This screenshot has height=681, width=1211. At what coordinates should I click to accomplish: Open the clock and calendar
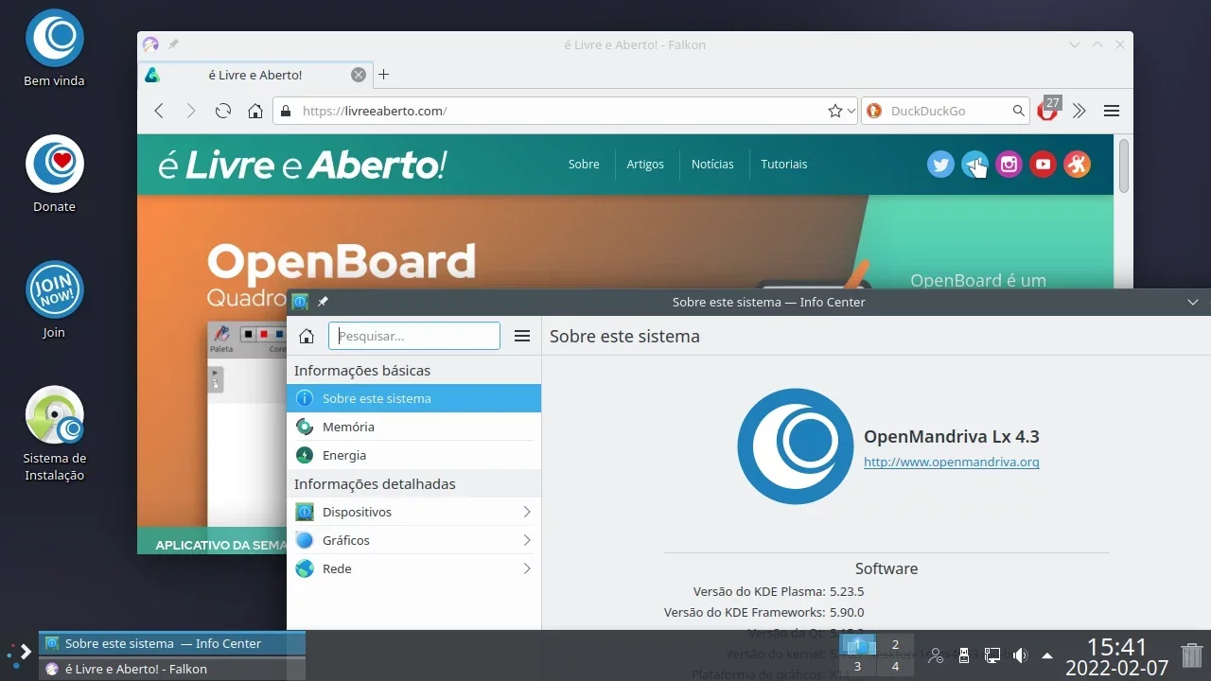tap(1117, 656)
